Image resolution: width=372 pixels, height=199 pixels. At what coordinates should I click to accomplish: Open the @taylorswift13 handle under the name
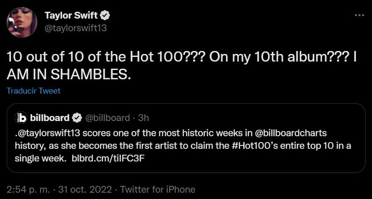pyautogui.click(x=75, y=28)
